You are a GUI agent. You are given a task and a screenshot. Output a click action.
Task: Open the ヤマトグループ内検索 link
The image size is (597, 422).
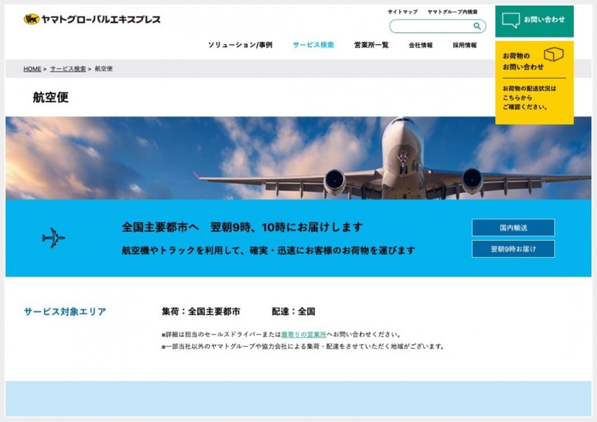pyautogui.click(x=452, y=12)
